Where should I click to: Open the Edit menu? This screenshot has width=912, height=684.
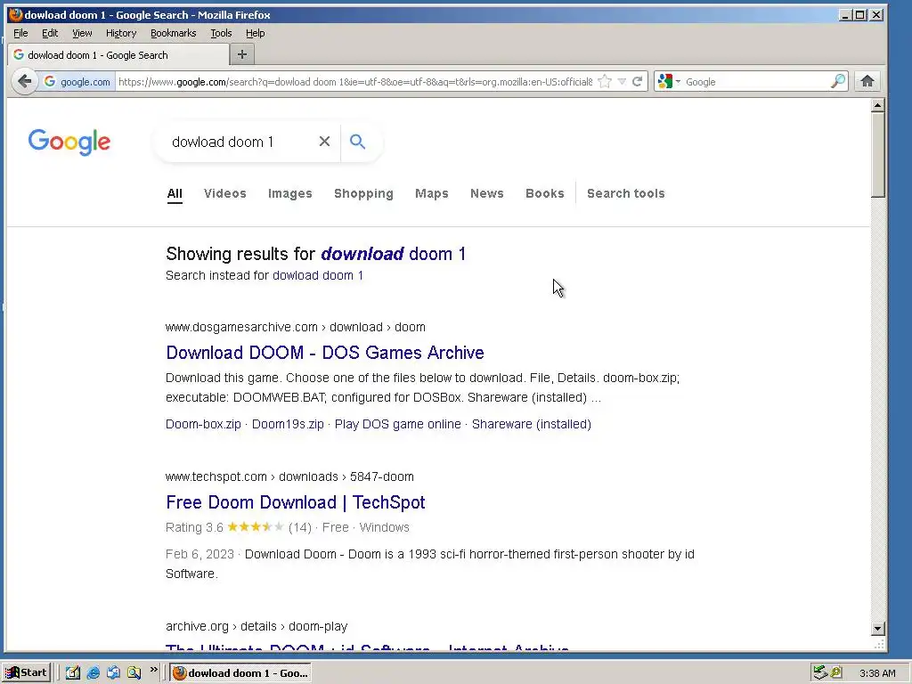pos(50,33)
